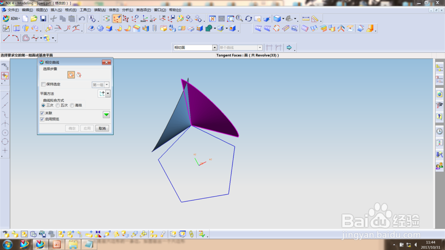This screenshot has width=445, height=250.
Task: Undo the last action with the arrow icon
Action: [82, 19]
